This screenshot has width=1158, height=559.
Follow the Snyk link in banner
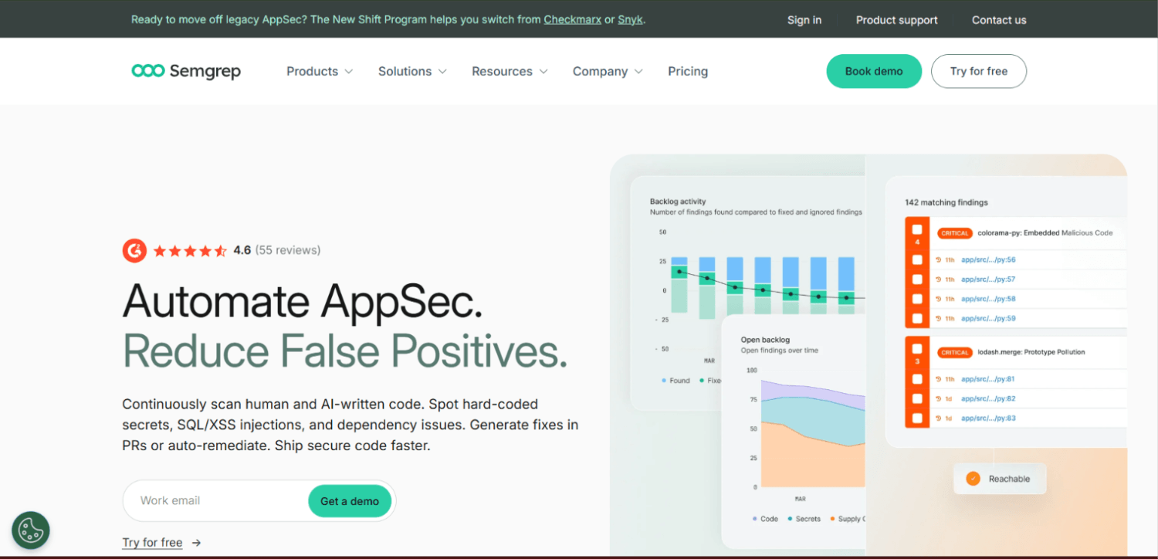(630, 19)
